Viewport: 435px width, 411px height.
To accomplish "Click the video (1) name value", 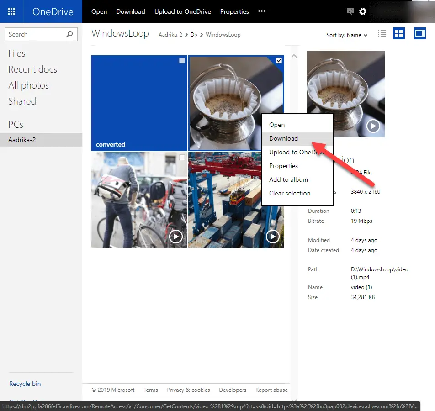I will coord(361,287).
